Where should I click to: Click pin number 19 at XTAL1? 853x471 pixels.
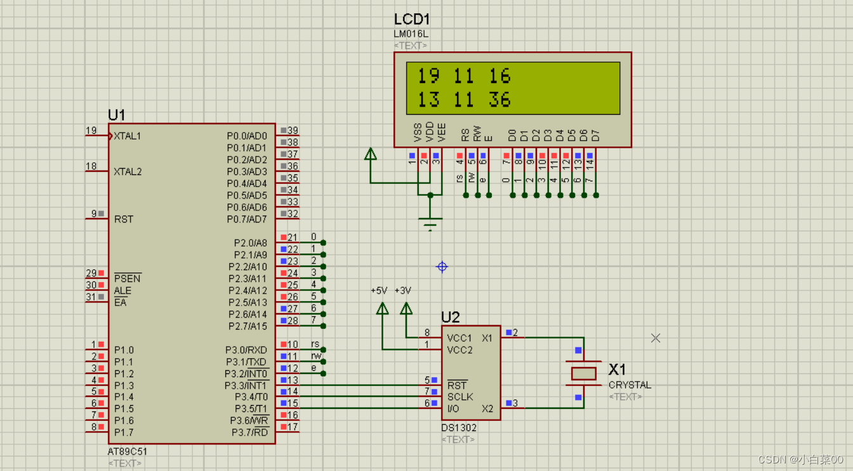[x=91, y=131]
